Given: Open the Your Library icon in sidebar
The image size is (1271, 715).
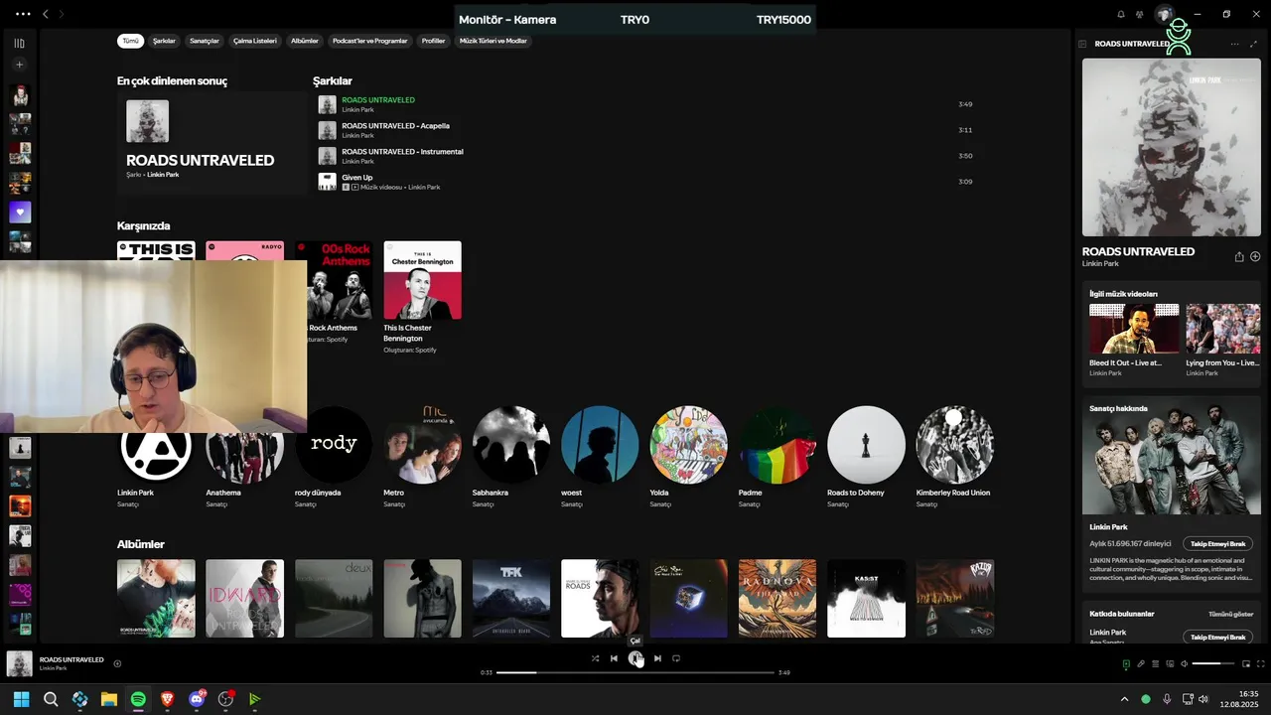Looking at the screenshot, I should tap(19, 43).
